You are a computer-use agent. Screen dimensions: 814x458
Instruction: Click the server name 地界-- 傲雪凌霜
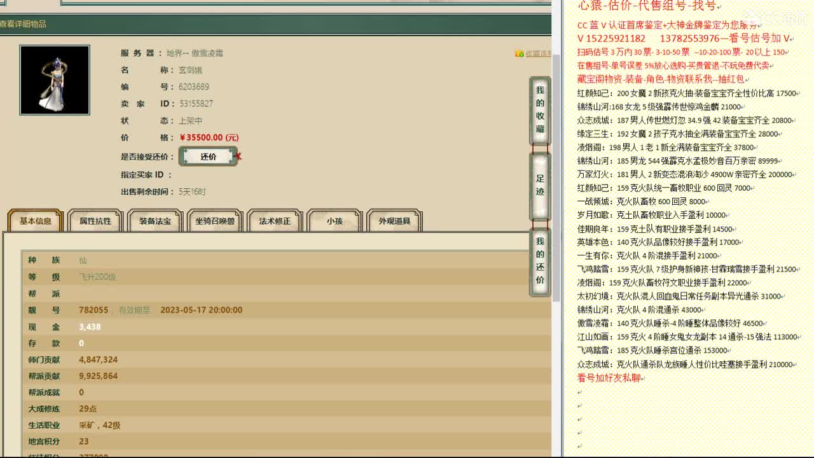click(195, 53)
